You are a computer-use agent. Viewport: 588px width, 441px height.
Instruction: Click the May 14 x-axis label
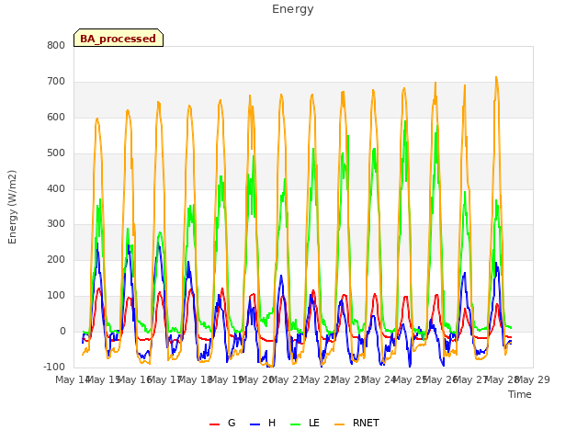click(72, 379)
